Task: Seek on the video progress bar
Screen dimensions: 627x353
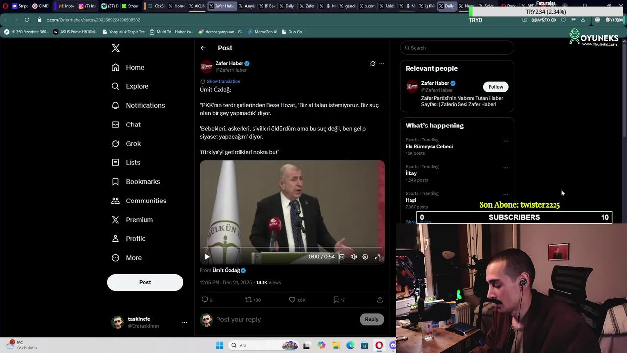Action: [292, 247]
